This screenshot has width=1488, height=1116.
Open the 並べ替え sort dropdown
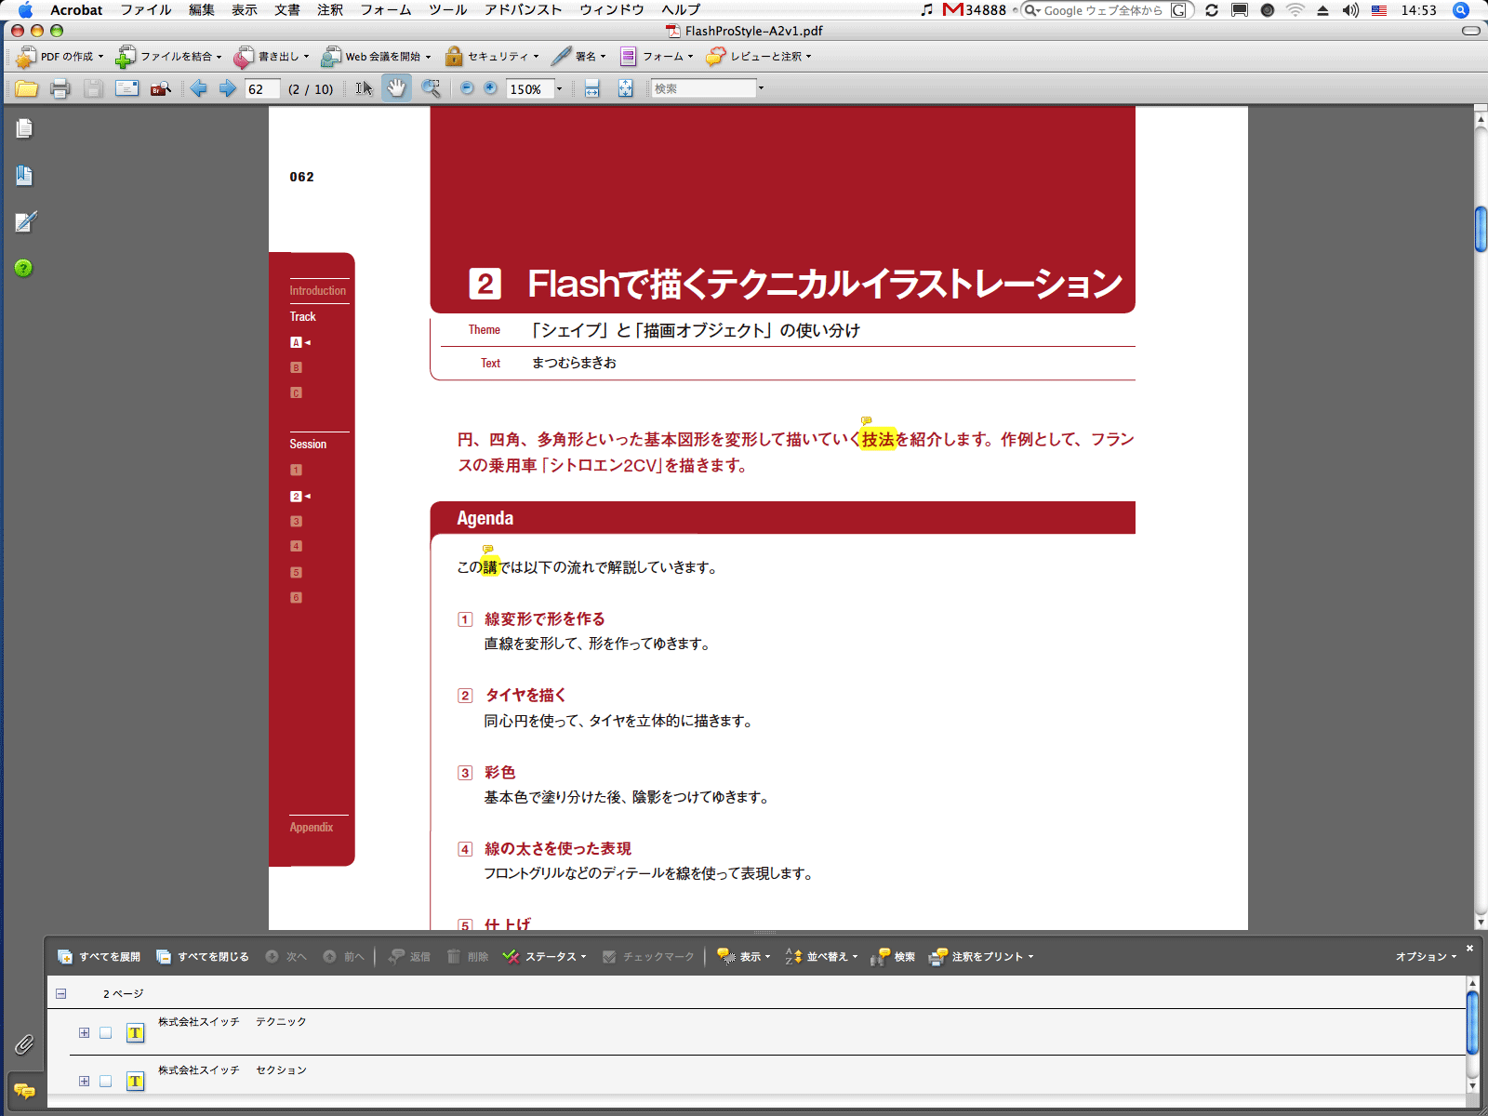(x=821, y=956)
